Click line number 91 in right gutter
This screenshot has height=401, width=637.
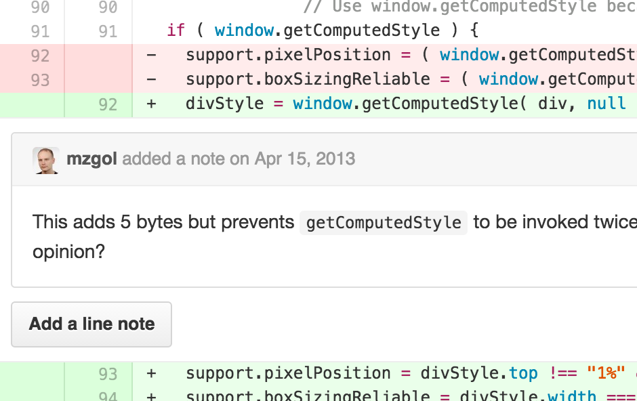tap(108, 32)
